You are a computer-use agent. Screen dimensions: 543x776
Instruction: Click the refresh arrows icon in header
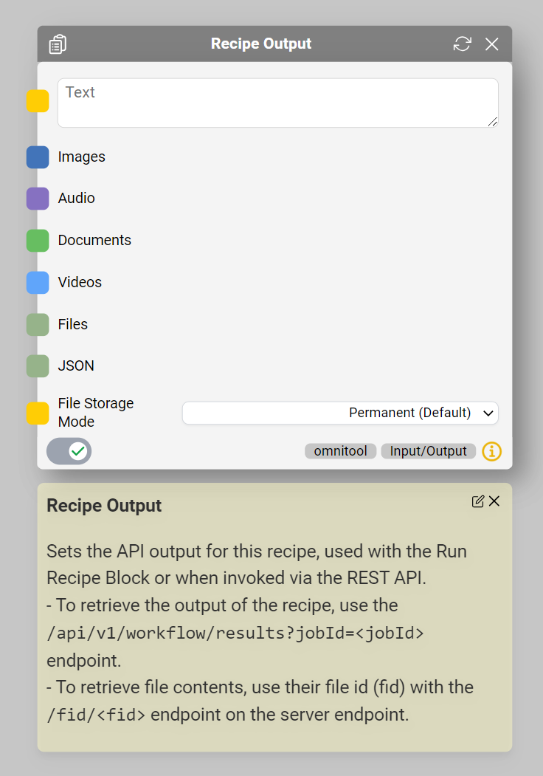[x=462, y=44]
